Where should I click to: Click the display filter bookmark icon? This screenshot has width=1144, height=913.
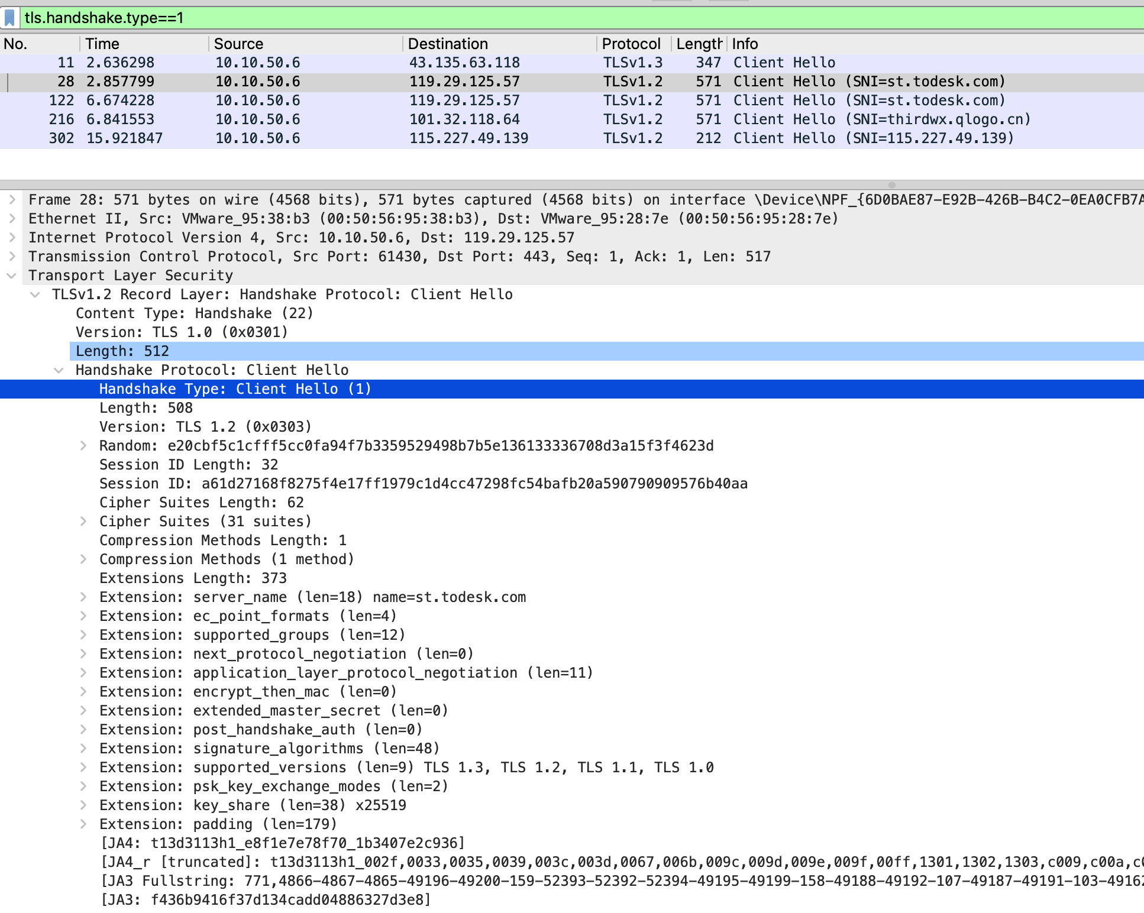[x=9, y=18]
